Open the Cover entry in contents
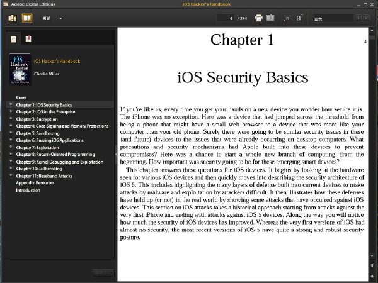 click(x=21, y=97)
